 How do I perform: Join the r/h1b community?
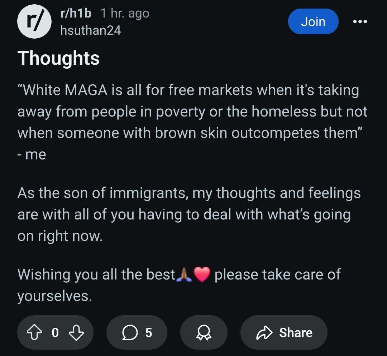313,21
